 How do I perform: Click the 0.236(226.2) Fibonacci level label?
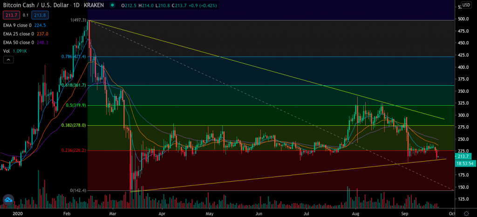pos(73,150)
